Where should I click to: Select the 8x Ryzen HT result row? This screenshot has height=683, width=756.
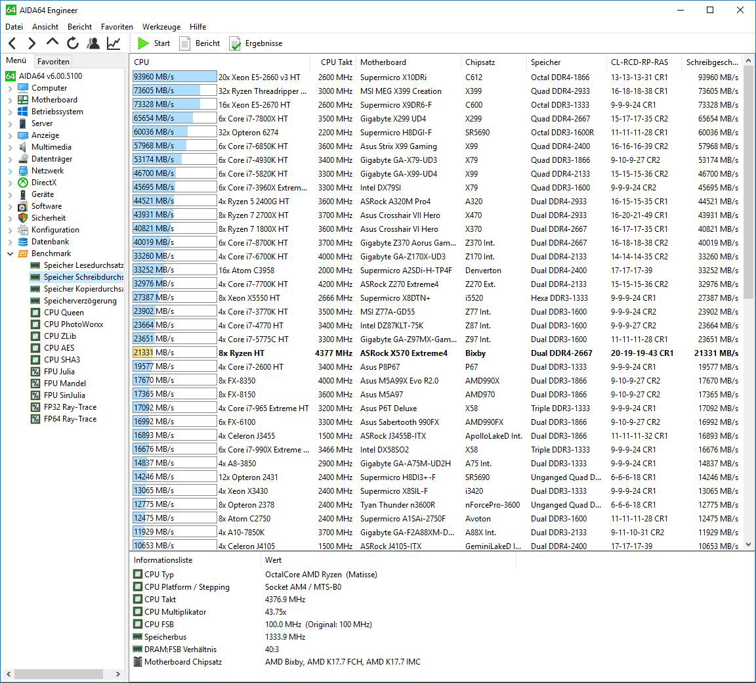[x=436, y=353]
